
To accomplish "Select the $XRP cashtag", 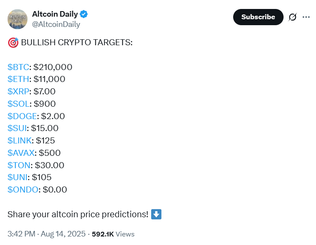I will tap(18, 91).
